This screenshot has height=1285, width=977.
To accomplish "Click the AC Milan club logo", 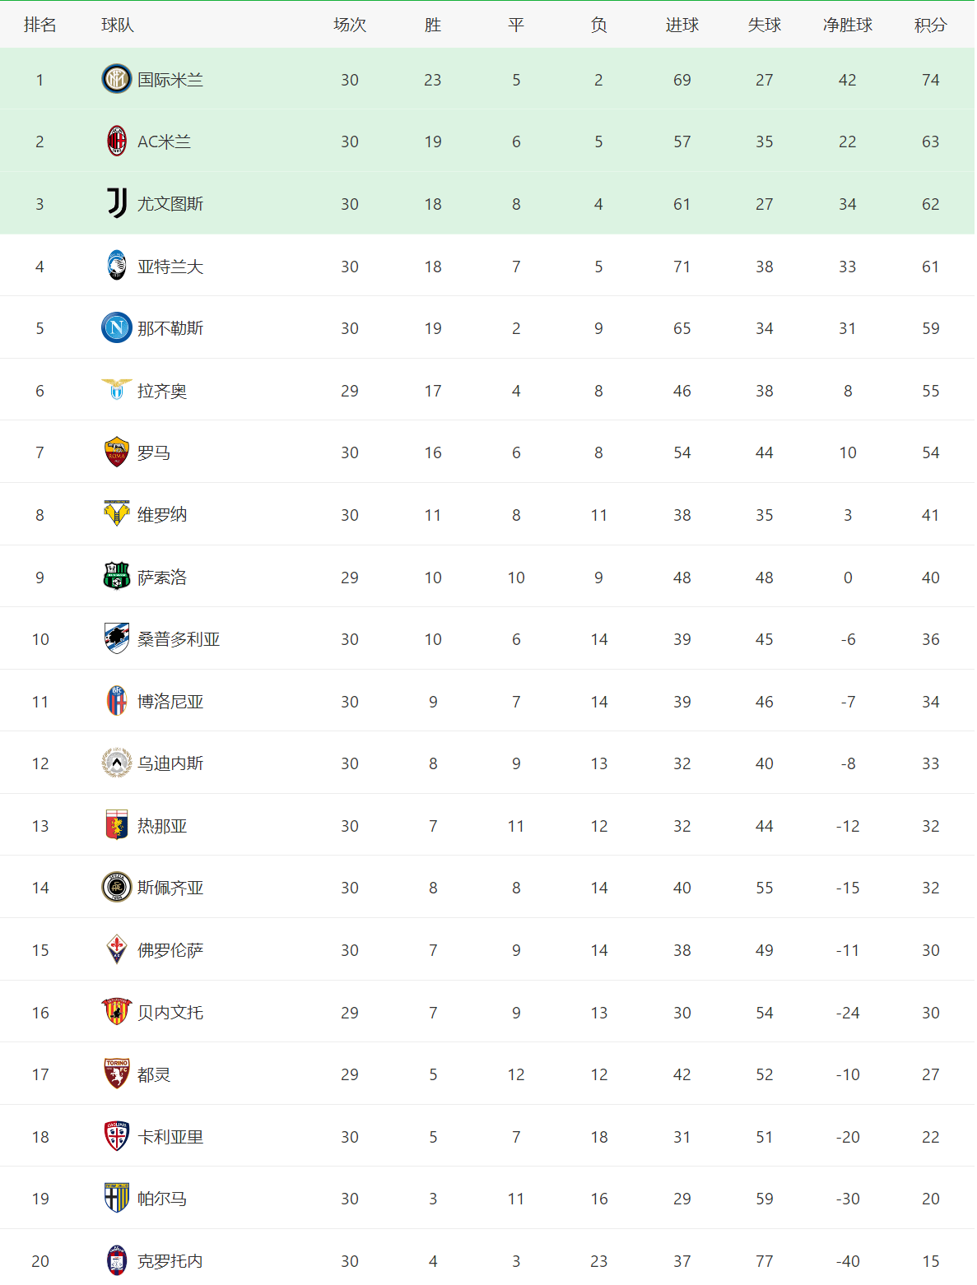I will point(117,141).
